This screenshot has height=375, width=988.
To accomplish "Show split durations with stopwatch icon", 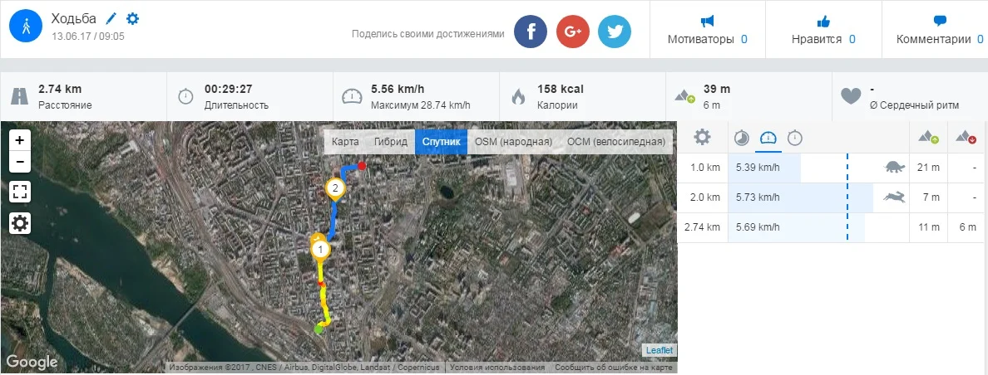I will 795,138.
